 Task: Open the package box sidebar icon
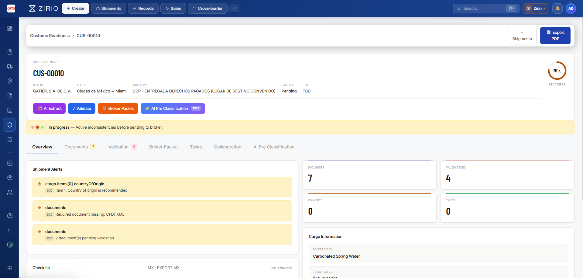click(10, 178)
